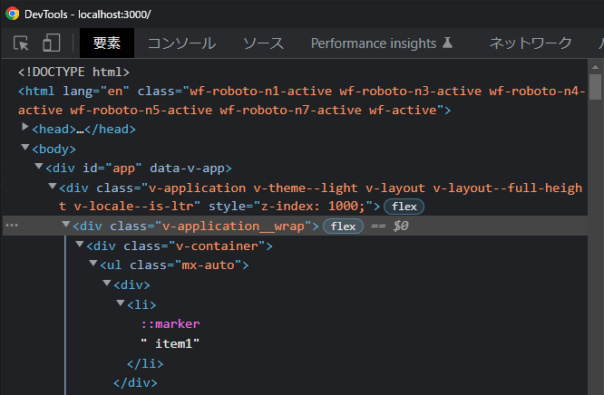The image size is (604, 395).
Task: Select the " item1" text node
Action: coord(170,343)
